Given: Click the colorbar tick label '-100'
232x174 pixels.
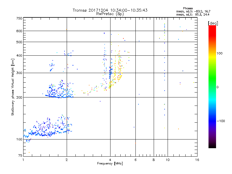Looking at the screenshot, I should [x=221, y=121].
